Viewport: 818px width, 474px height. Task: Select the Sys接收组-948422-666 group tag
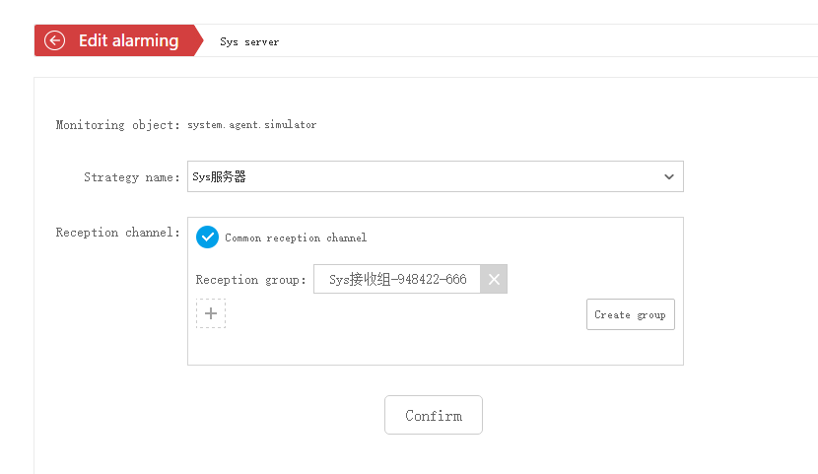coord(397,279)
